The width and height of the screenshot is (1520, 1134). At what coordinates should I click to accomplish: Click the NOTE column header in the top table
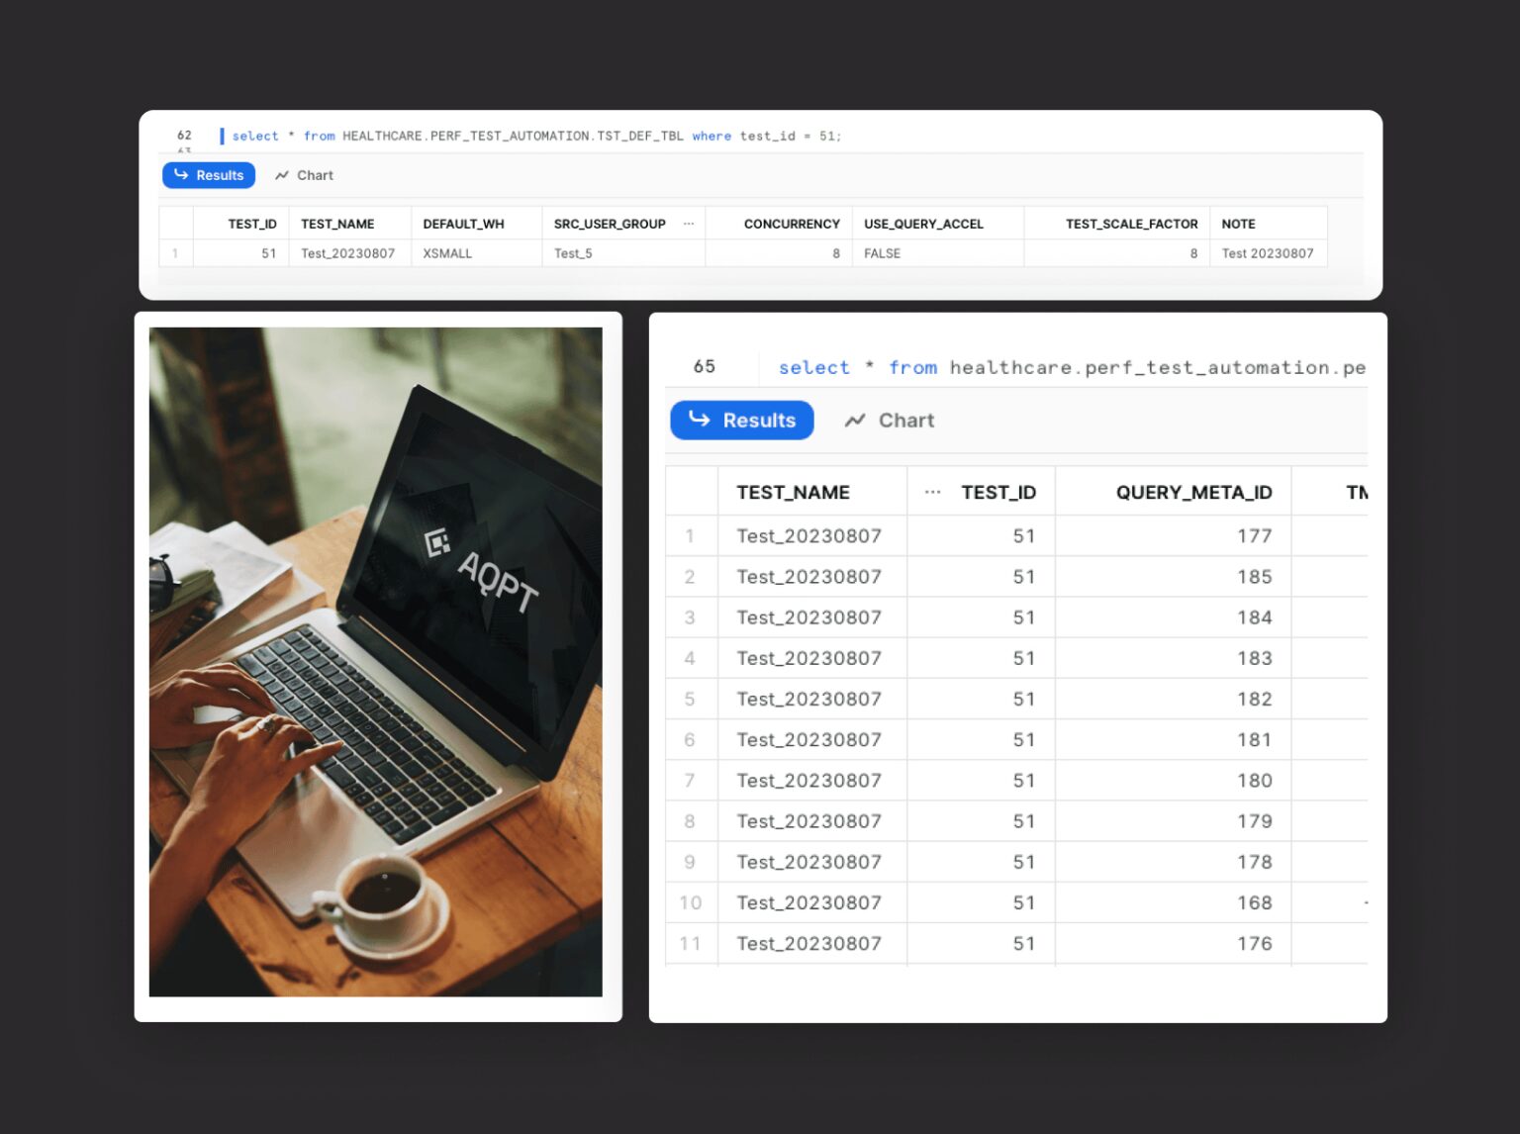click(1238, 224)
